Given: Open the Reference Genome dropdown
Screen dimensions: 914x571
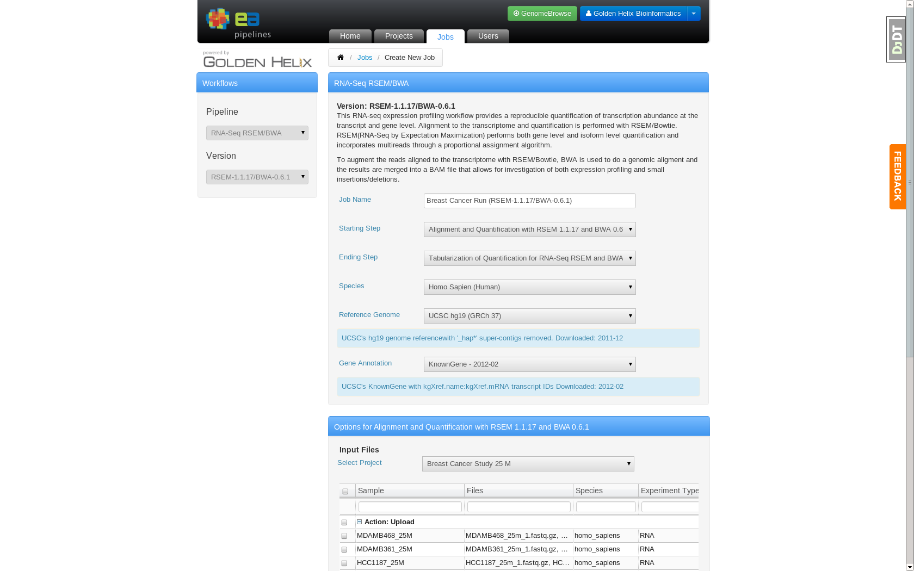Looking at the screenshot, I should (x=530, y=316).
